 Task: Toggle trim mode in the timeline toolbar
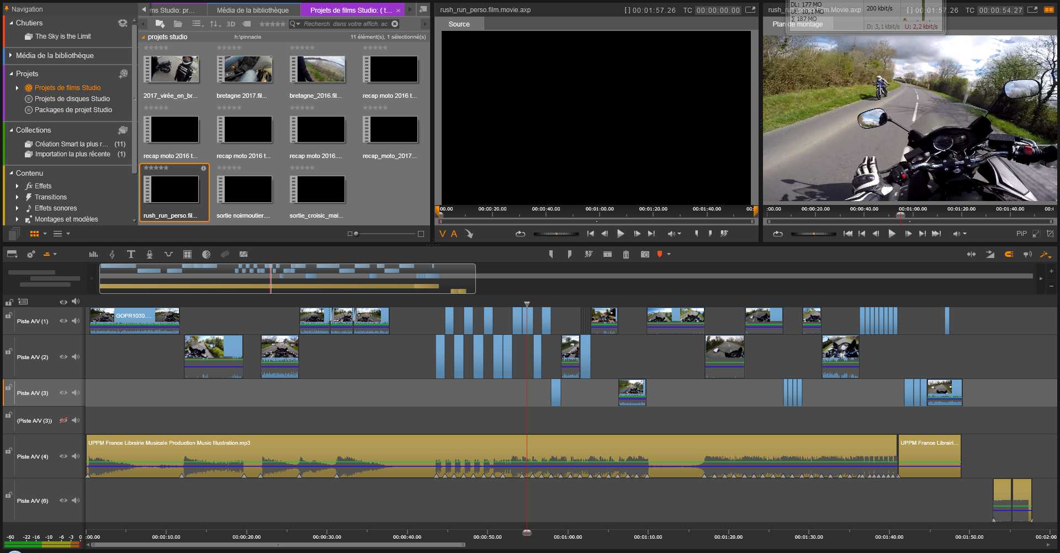(971, 254)
